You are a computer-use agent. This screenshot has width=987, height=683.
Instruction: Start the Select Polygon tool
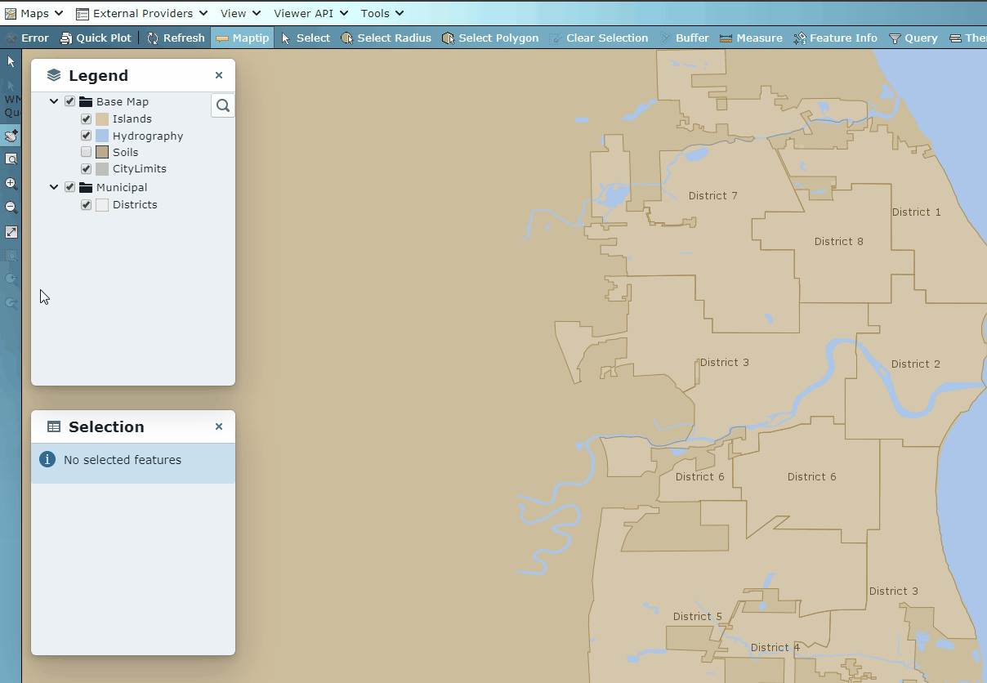(x=490, y=38)
